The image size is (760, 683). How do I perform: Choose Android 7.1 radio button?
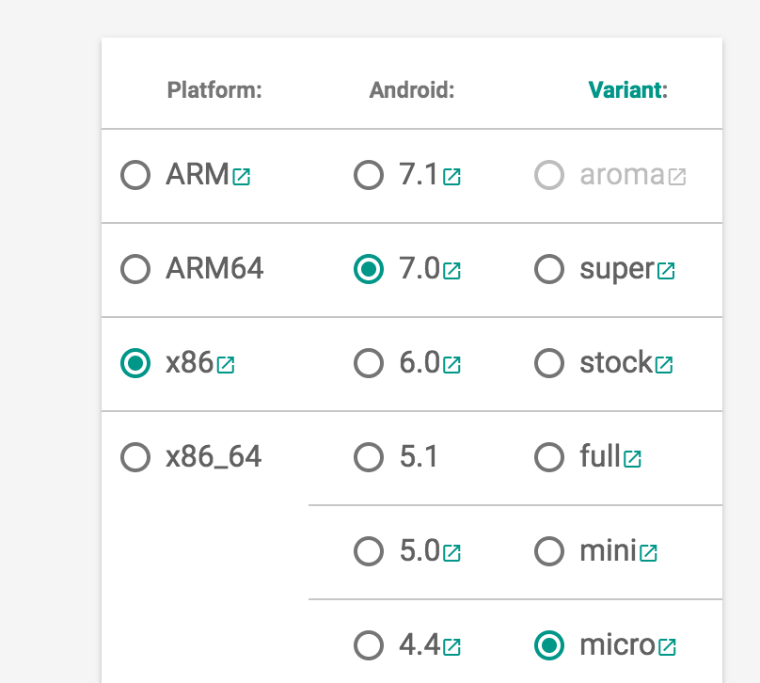369,175
